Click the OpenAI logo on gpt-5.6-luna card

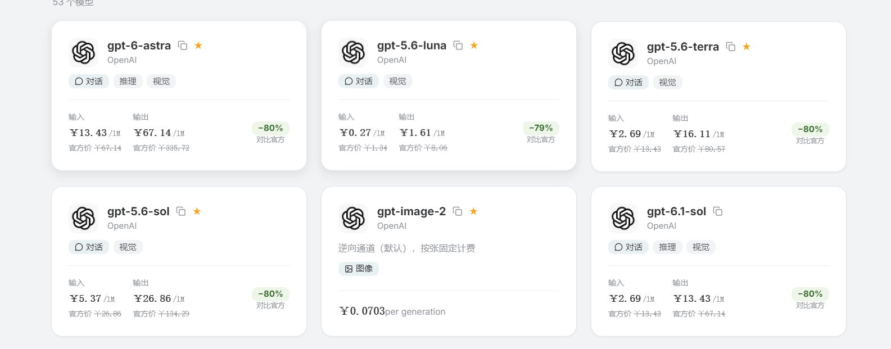[x=353, y=52]
